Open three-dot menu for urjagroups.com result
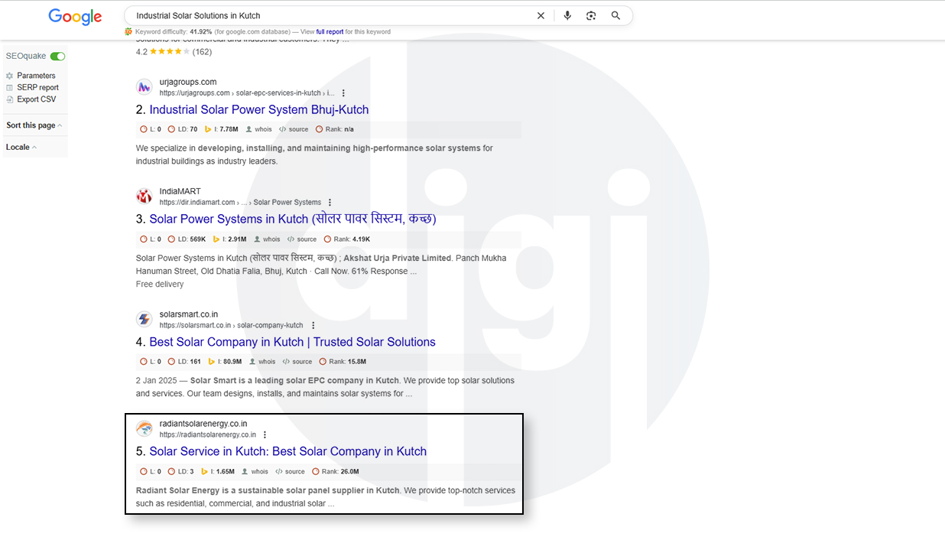 [x=343, y=93]
